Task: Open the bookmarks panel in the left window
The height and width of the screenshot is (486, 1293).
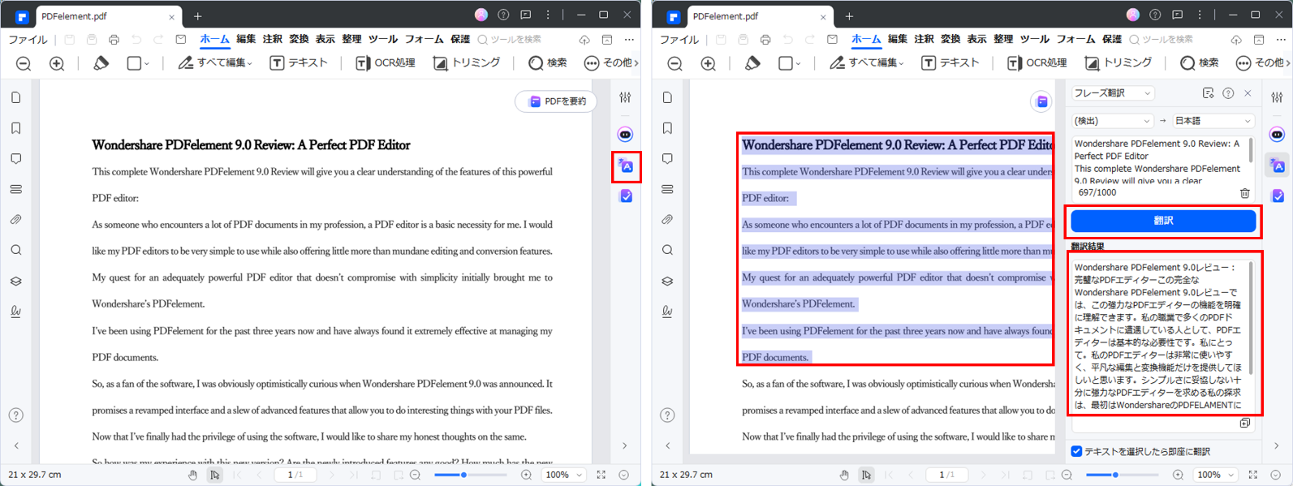Action: point(16,128)
